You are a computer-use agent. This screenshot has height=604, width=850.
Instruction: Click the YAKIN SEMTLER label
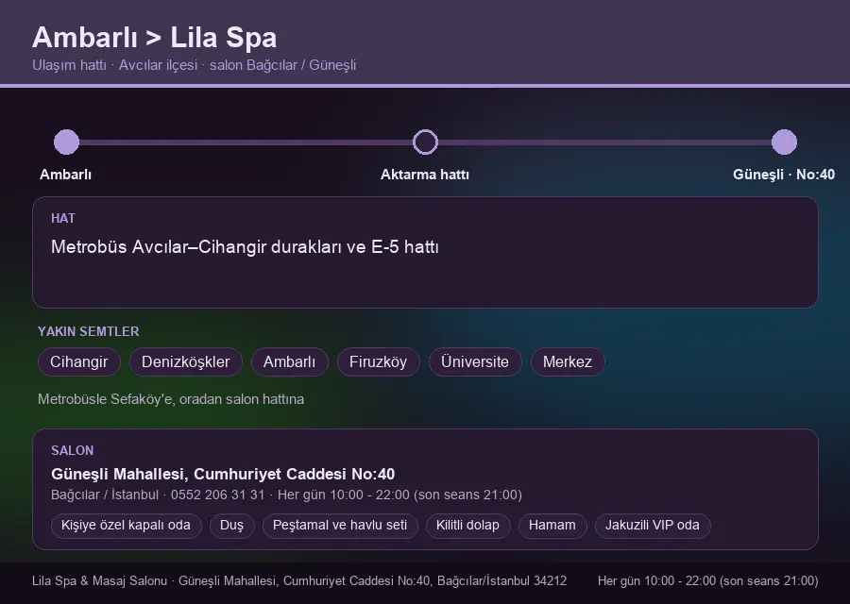pyautogui.click(x=89, y=331)
